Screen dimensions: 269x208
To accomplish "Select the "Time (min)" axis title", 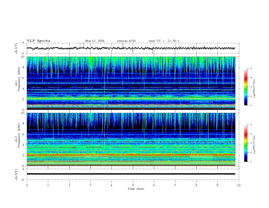I will pyautogui.click(x=136, y=189).
